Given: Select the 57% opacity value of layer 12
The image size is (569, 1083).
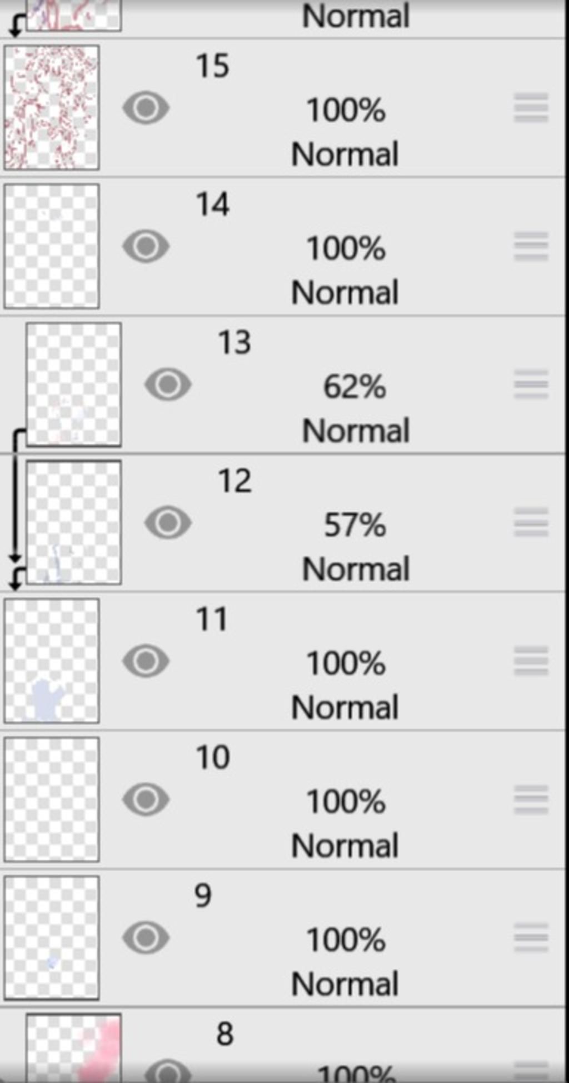Looking at the screenshot, I should pos(355,525).
